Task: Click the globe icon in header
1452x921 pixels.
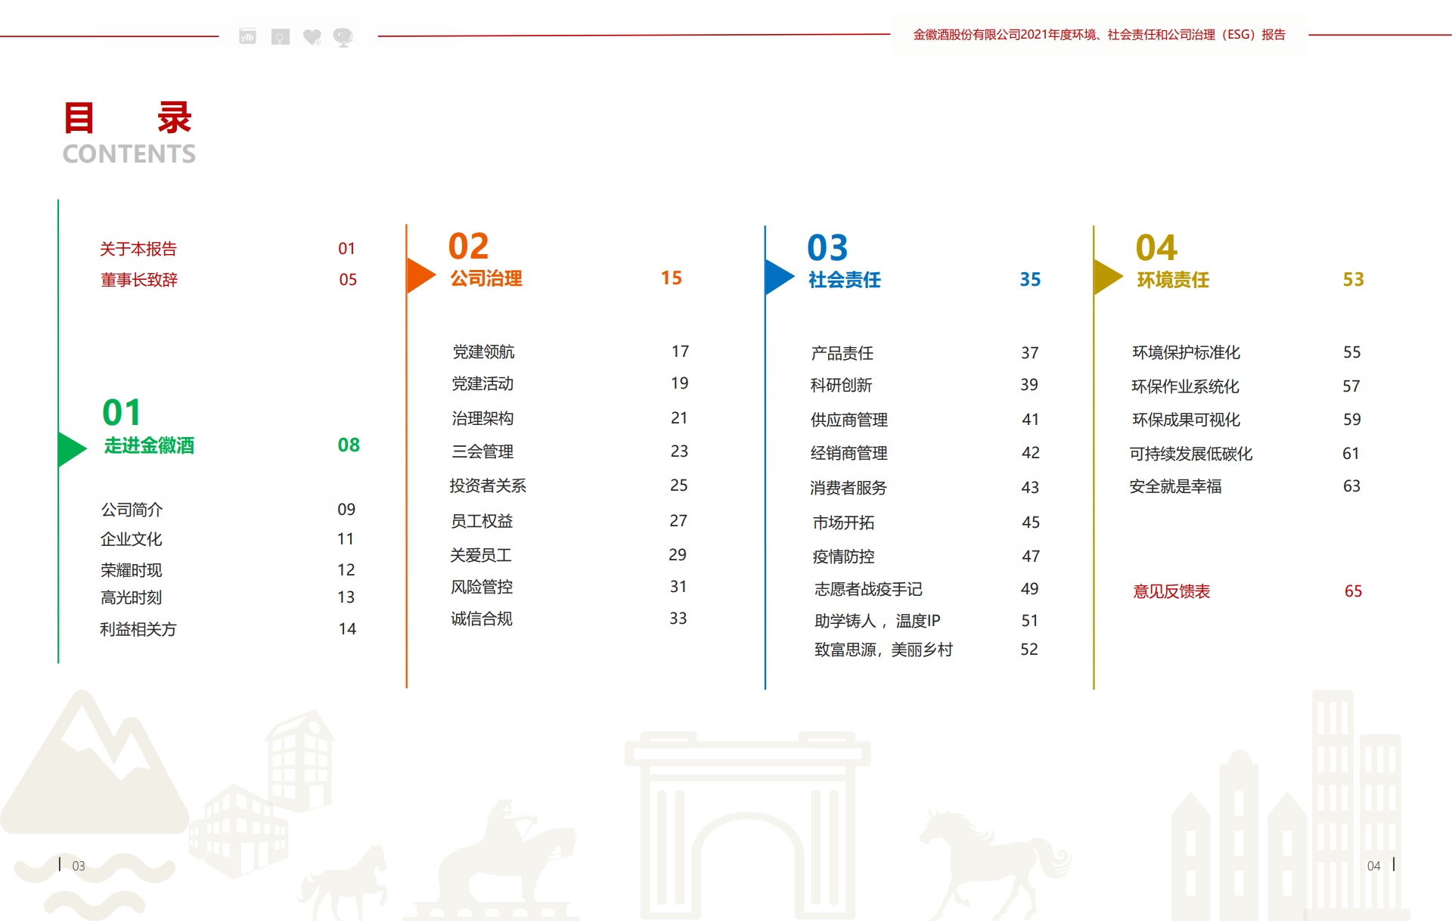Action: pos(343,37)
